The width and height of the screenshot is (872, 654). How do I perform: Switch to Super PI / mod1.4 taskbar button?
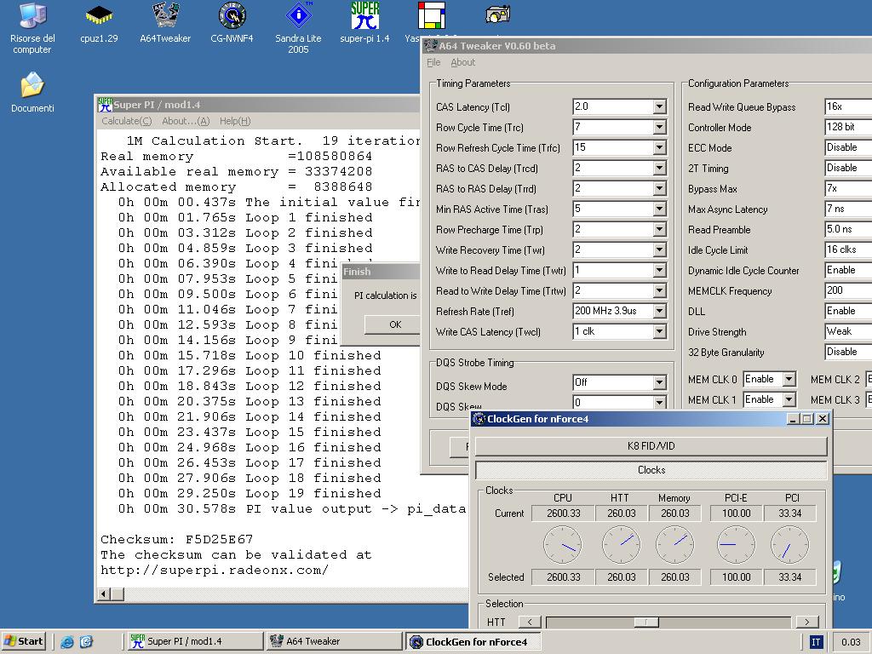tap(195, 641)
